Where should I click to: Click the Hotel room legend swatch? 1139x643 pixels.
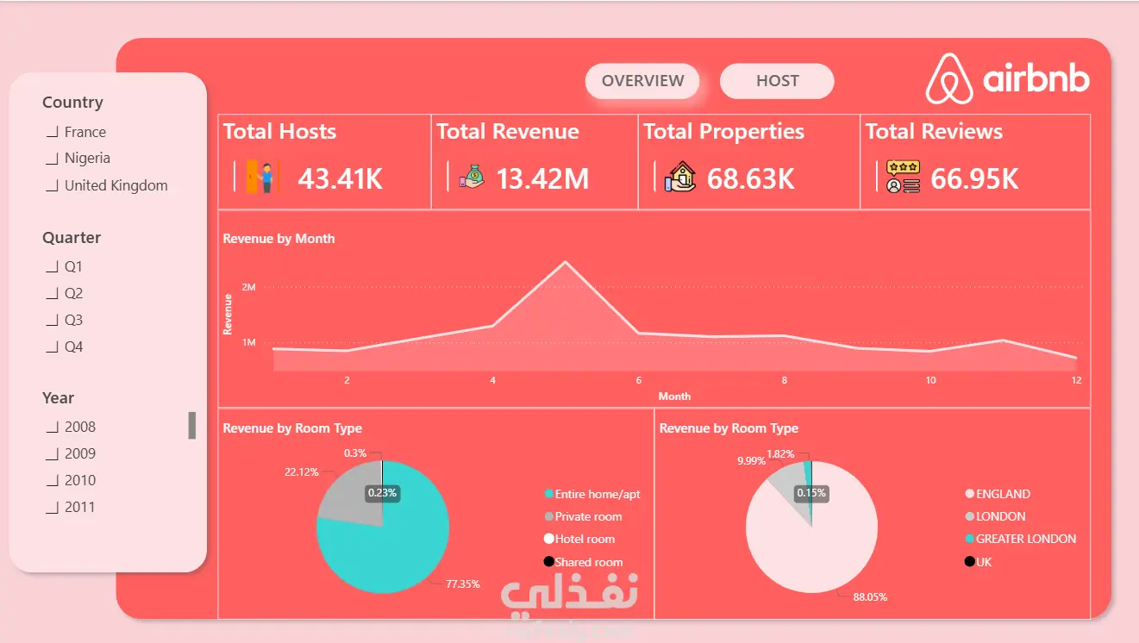coord(548,539)
